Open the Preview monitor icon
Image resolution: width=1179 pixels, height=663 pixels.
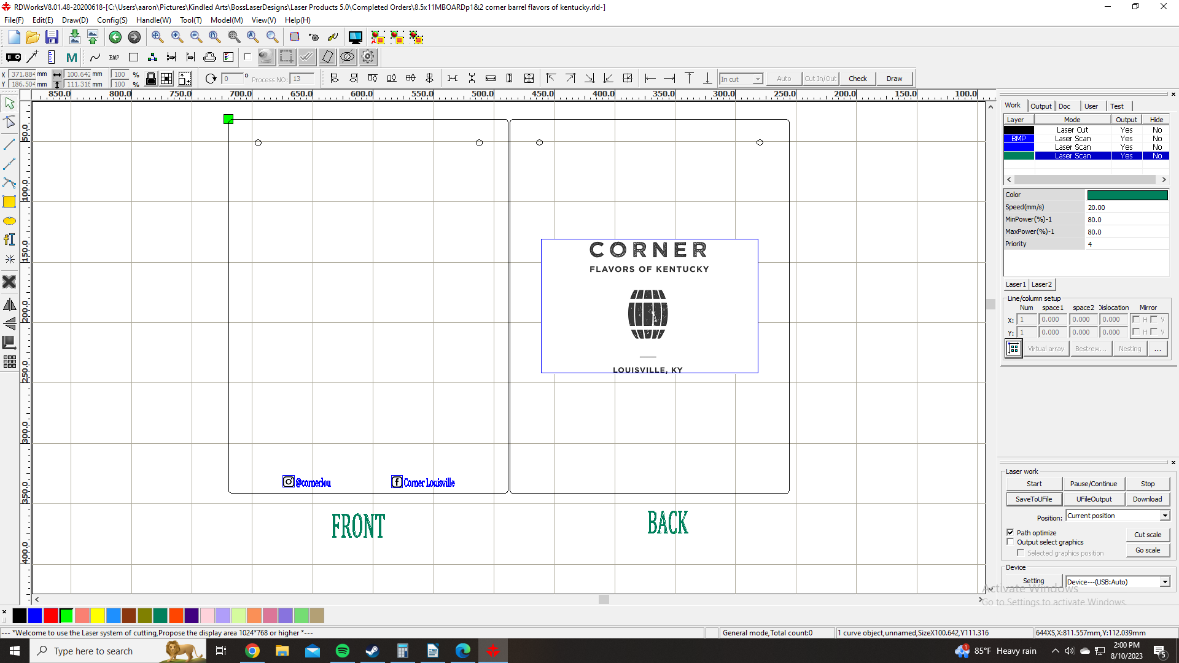point(355,37)
